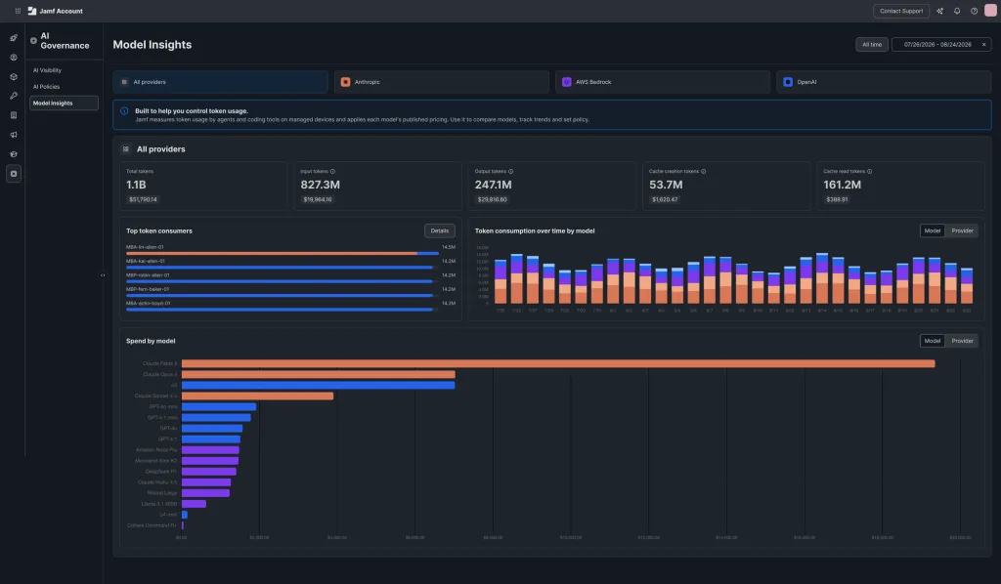Viewport: 1001px width, 584px height.
Task: Switch token consumption chart to Provider
Action: point(962,230)
